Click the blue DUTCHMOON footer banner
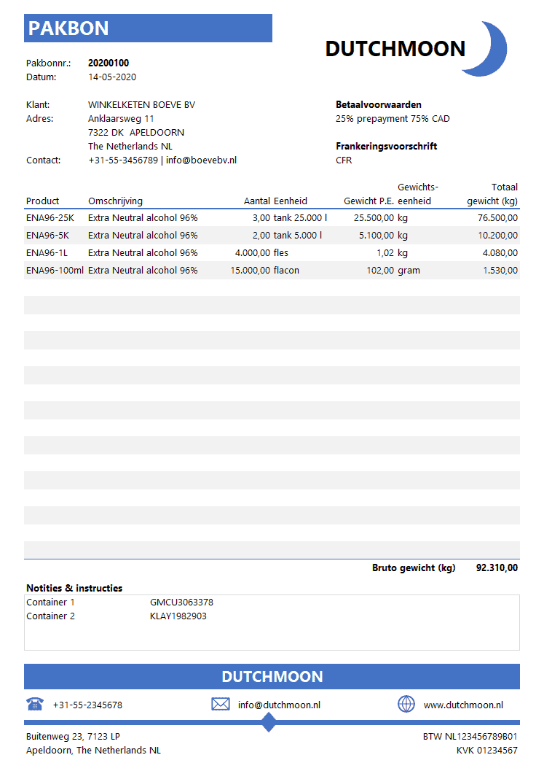The width and height of the screenshot is (544, 771). [272, 677]
